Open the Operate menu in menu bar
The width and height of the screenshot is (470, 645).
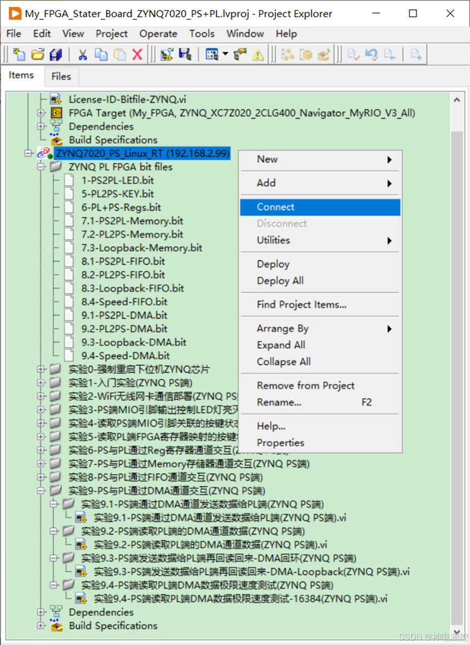(158, 34)
